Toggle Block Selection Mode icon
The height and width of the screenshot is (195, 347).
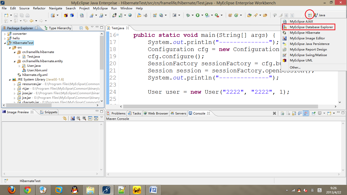[x=286, y=15]
